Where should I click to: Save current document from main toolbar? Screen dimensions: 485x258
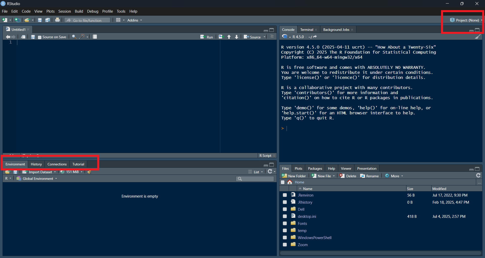click(40, 20)
